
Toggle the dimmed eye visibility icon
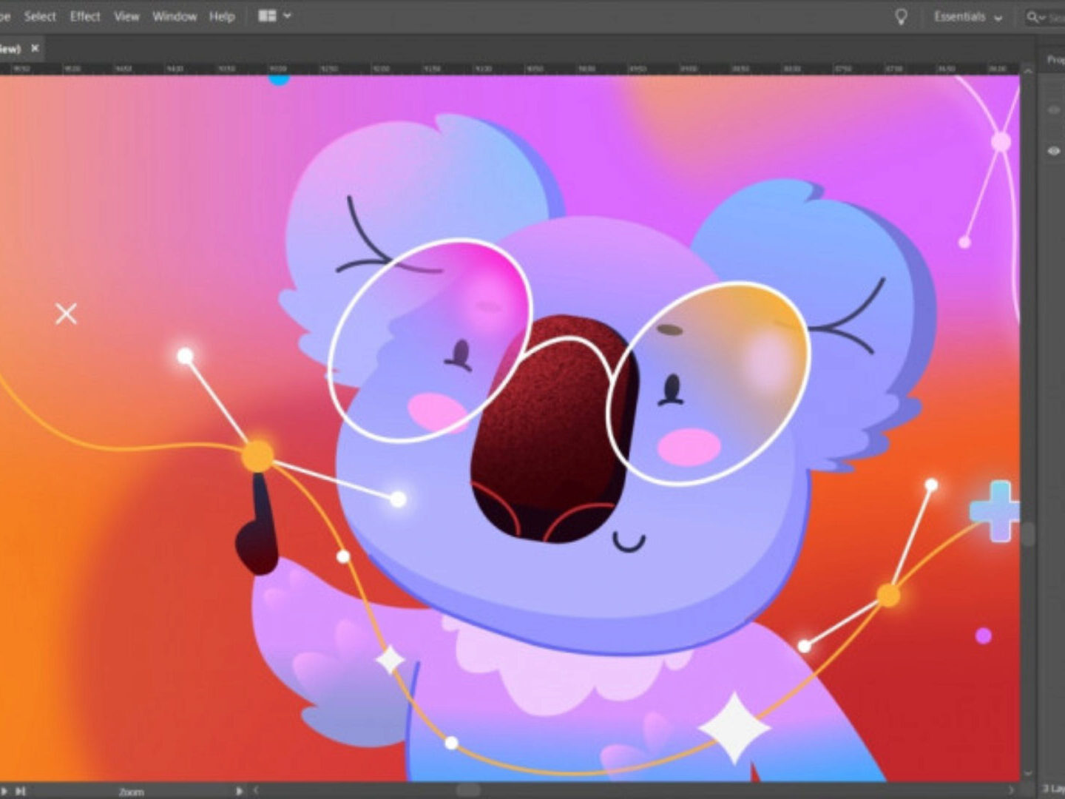pos(1054,110)
